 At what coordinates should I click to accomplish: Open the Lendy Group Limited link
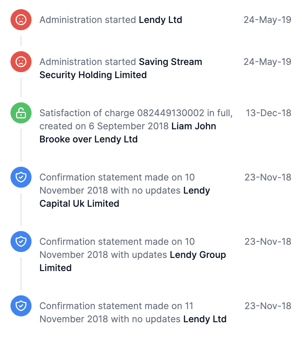pyautogui.click(x=133, y=261)
